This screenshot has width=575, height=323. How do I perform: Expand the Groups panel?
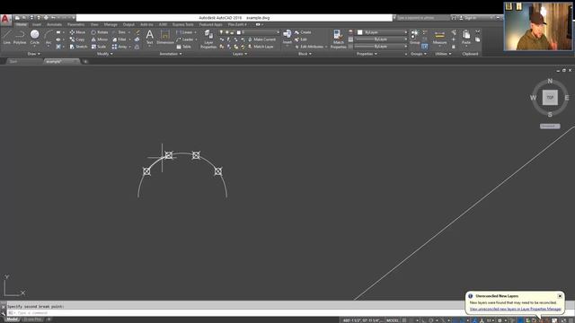(x=419, y=54)
